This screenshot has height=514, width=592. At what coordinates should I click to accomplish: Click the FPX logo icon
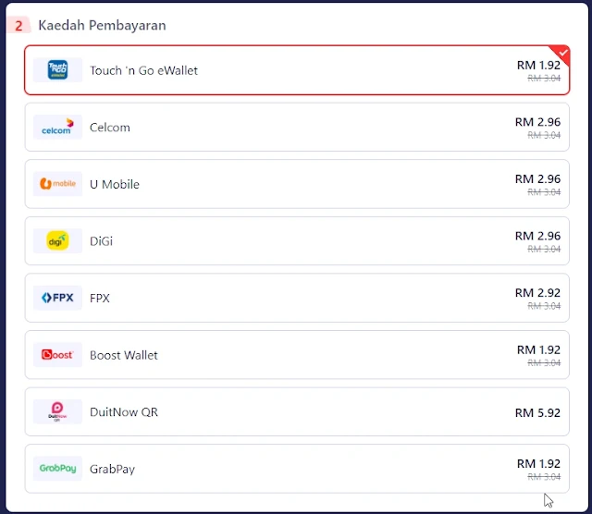click(x=57, y=298)
